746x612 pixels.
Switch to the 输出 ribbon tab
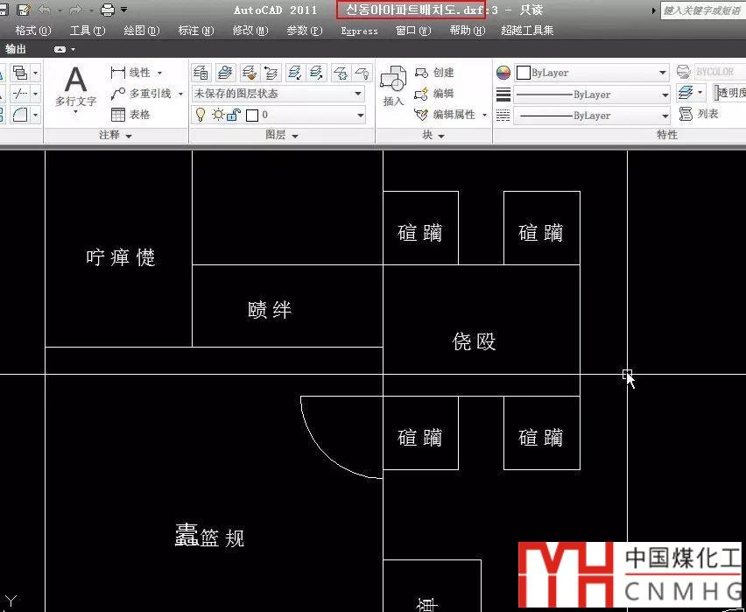pyautogui.click(x=16, y=49)
